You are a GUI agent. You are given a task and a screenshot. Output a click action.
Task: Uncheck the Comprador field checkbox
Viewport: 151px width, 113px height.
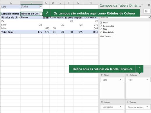point(101,26)
